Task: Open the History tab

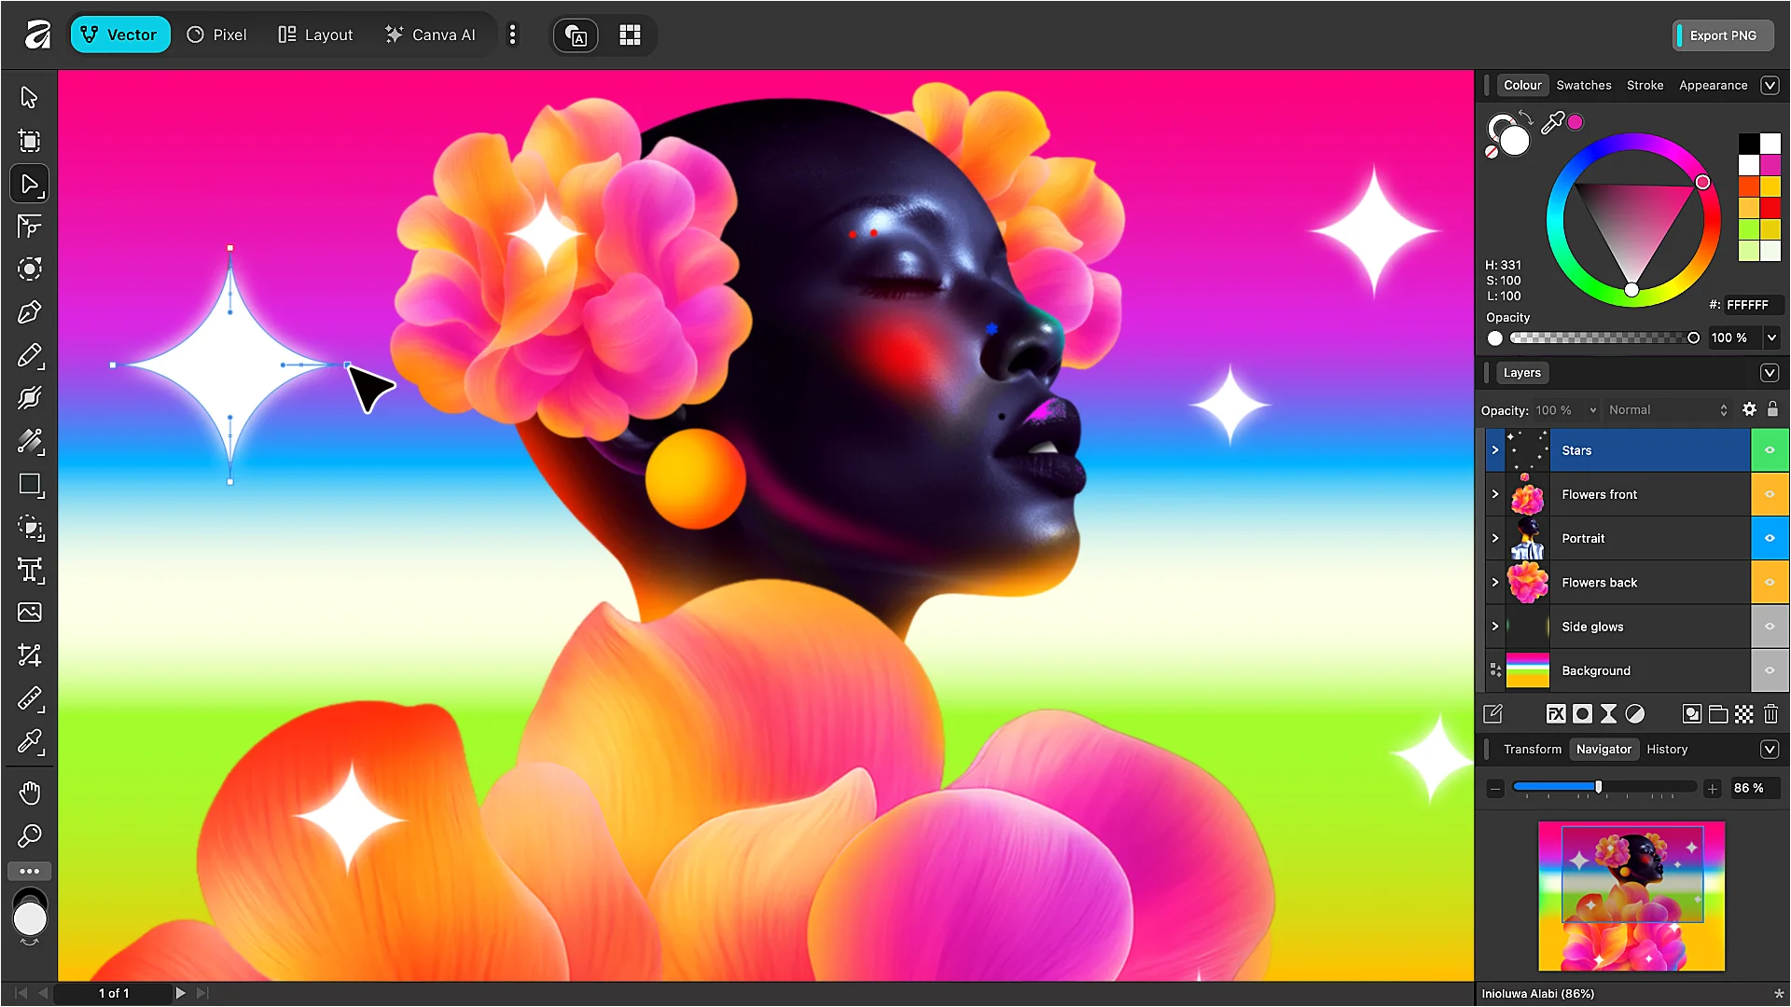Action: (1667, 749)
